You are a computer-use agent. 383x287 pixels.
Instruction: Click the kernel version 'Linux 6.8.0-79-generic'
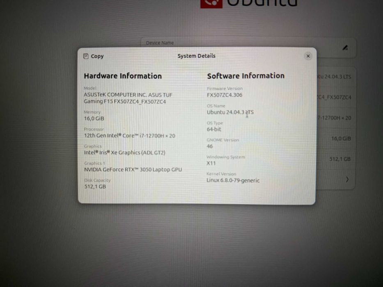tap(233, 180)
